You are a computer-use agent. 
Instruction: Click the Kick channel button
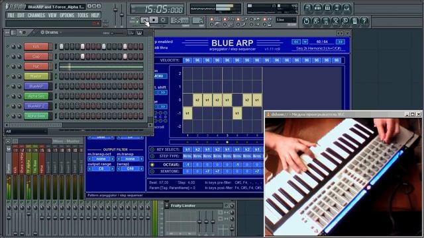click(x=36, y=46)
